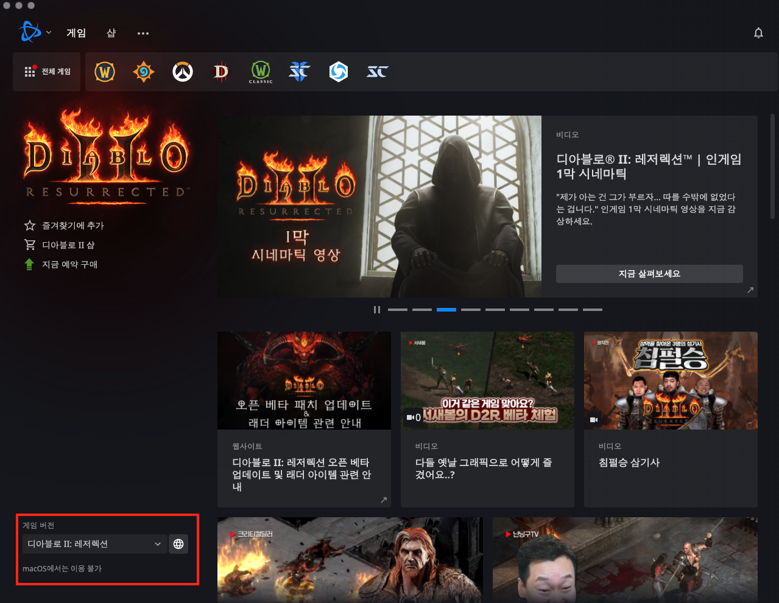Viewport: 779px width, 603px height.
Task: Click 디아블로 II: 레저렉션 인게임 1막 시네마틱 headline
Action: (x=649, y=167)
